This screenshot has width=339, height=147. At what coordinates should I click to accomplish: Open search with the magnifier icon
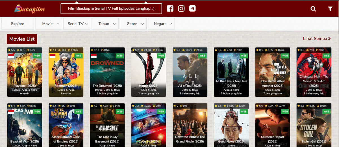click(x=313, y=9)
